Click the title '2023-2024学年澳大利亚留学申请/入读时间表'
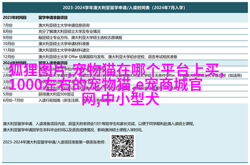The image size is (250, 165). pos(124,7)
